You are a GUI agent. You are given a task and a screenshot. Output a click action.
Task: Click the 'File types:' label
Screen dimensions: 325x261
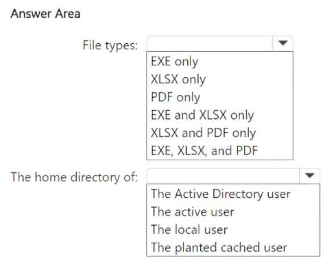110,45
